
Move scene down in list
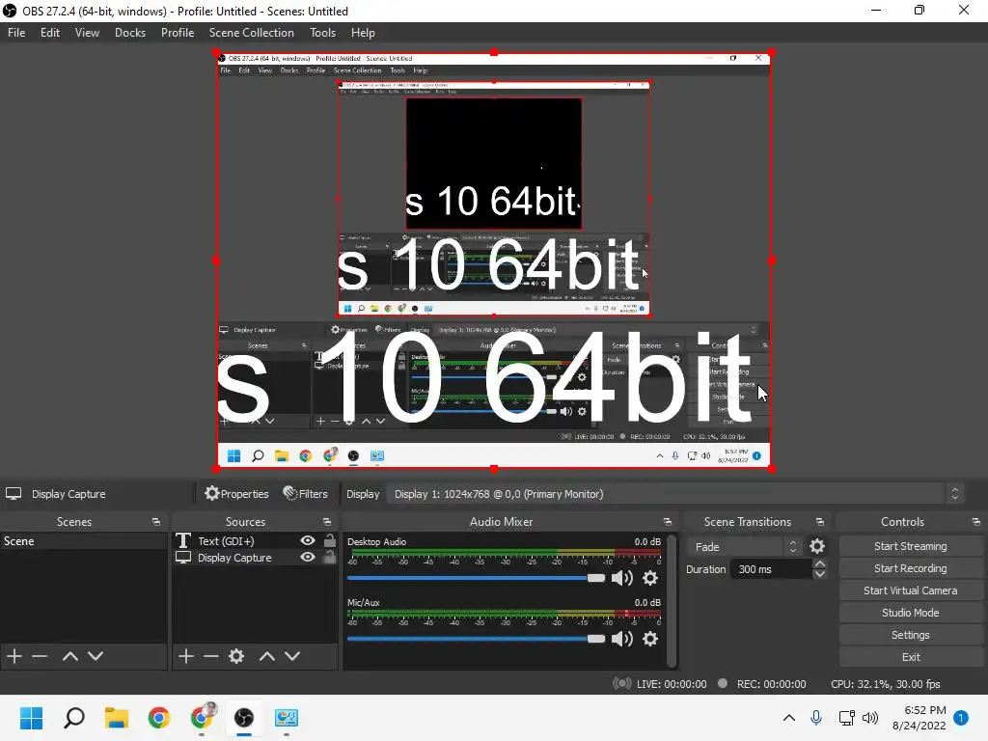(96, 656)
